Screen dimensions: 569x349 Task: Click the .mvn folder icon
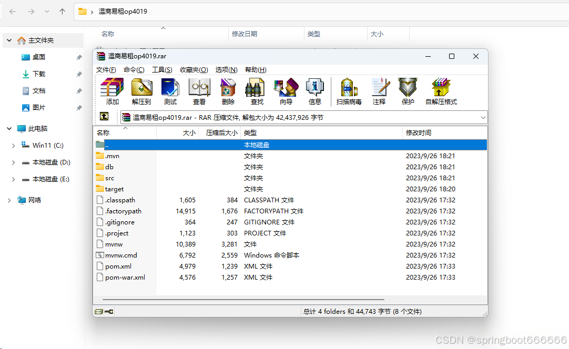(x=100, y=156)
